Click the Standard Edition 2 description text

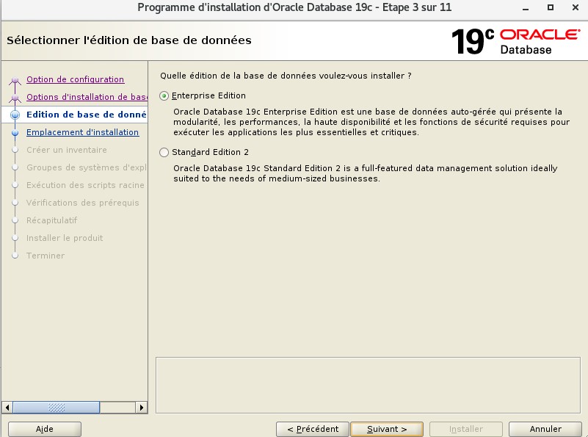pos(366,173)
